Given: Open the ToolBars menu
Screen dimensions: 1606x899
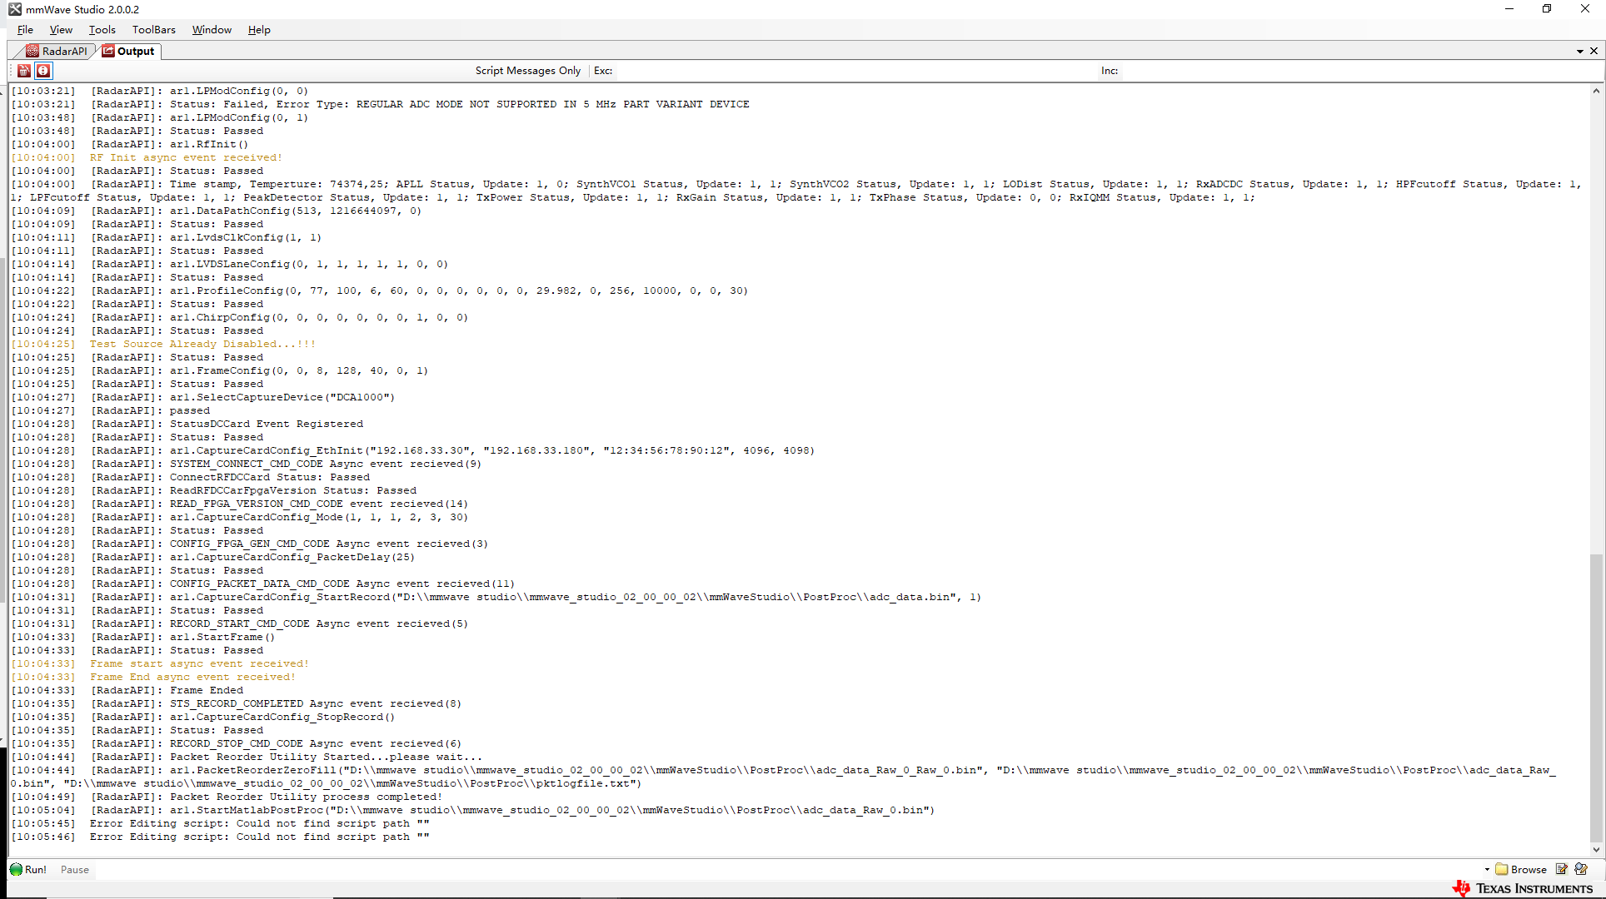Looking at the screenshot, I should pyautogui.click(x=153, y=30).
